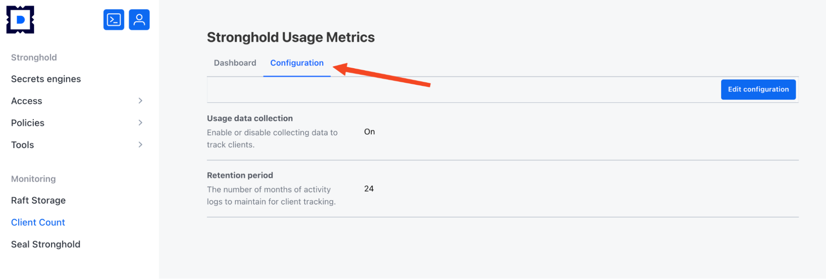This screenshot has width=826, height=279.
Task: Open the user profile icon menu
Action: tap(139, 20)
